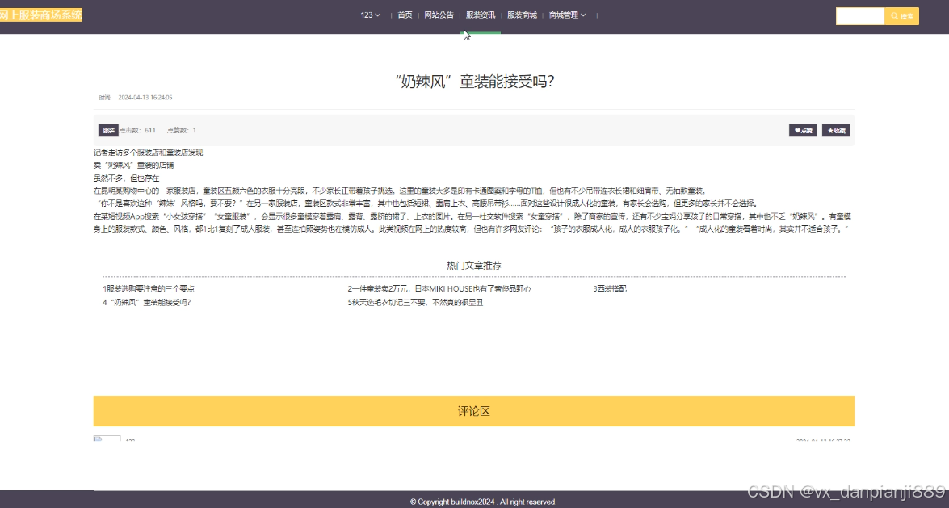Click the article title "奶辣风"童装能接受吗?

pyautogui.click(x=475, y=81)
